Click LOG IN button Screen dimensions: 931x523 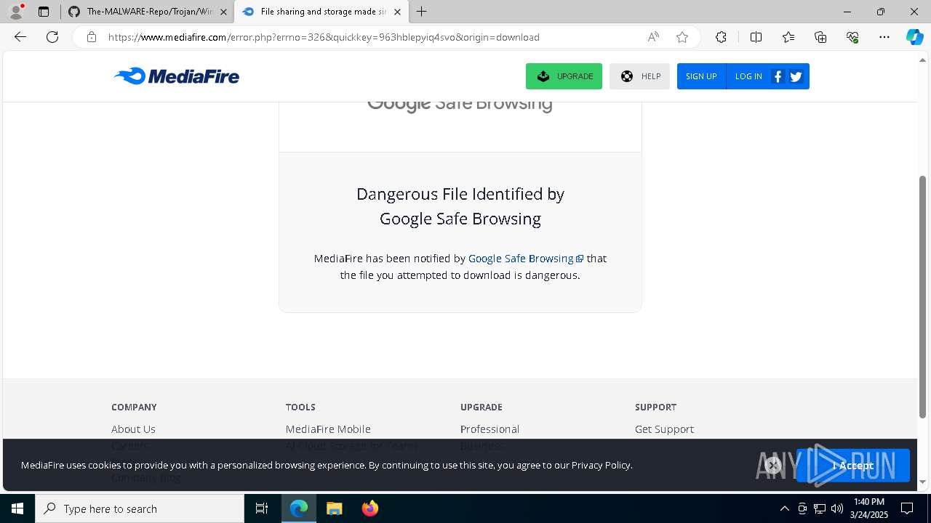[748, 76]
